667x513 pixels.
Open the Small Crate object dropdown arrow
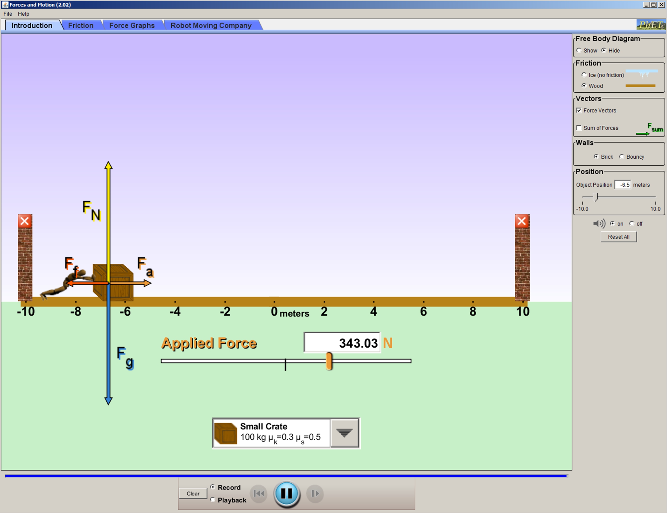[344, 433]
